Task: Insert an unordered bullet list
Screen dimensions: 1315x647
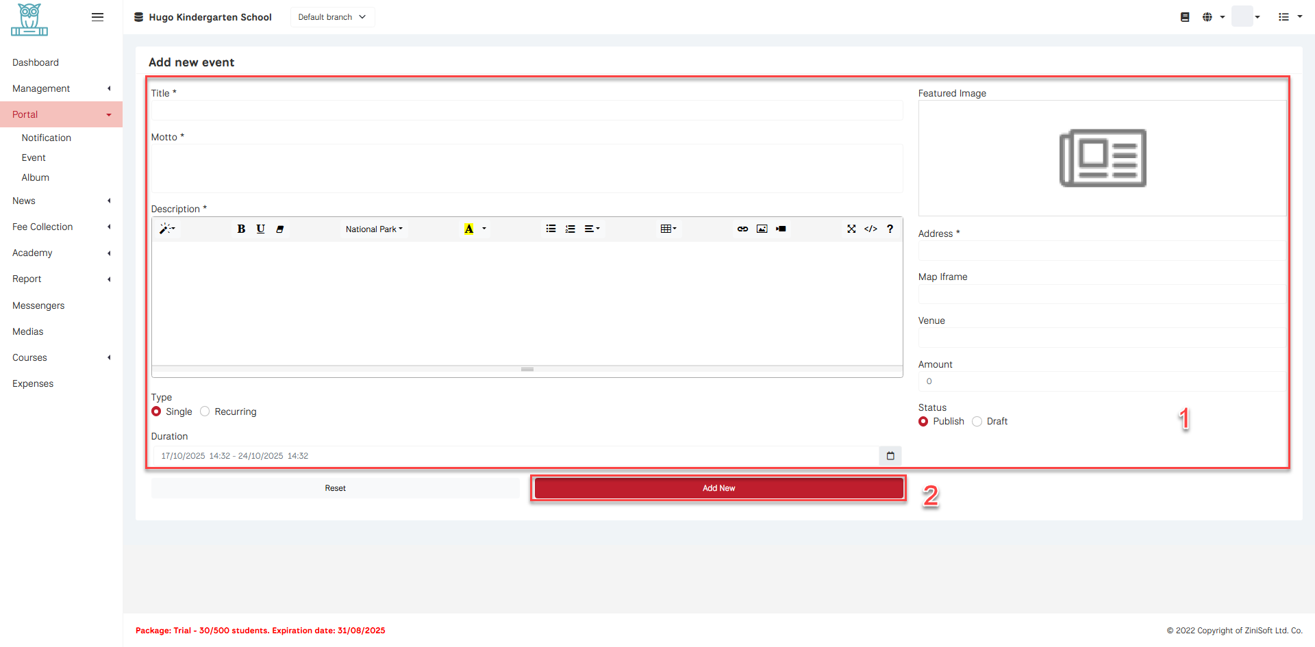Action: coord(551,229)
